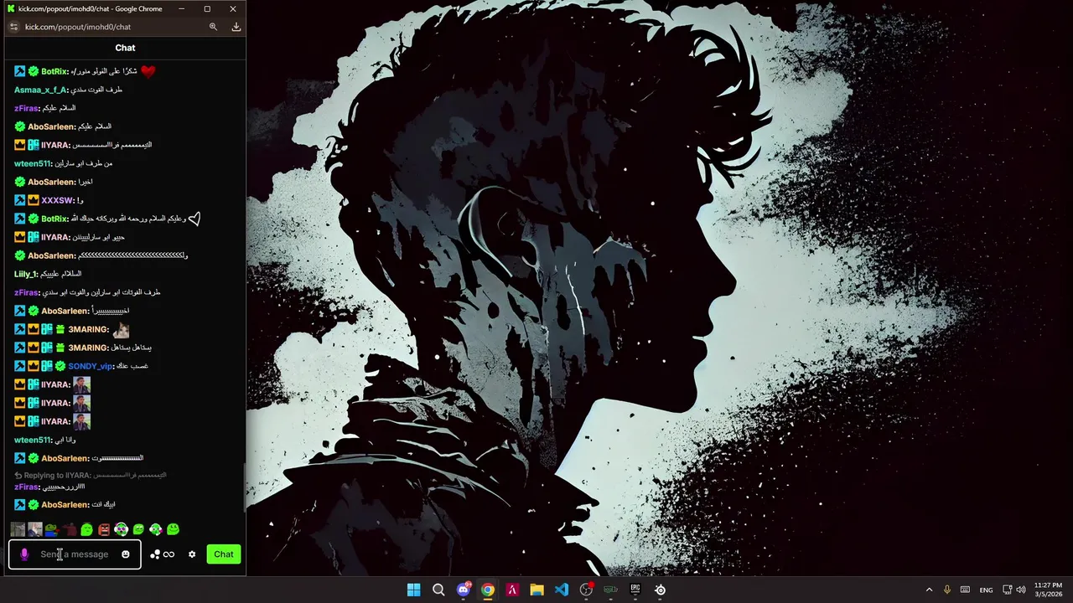The image size is (1073, 603).
Task: Open SONDY_vip username in chat
Action: pos(91,366)
